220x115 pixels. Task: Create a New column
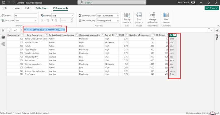pyautogui.click(x=166, y=18)
